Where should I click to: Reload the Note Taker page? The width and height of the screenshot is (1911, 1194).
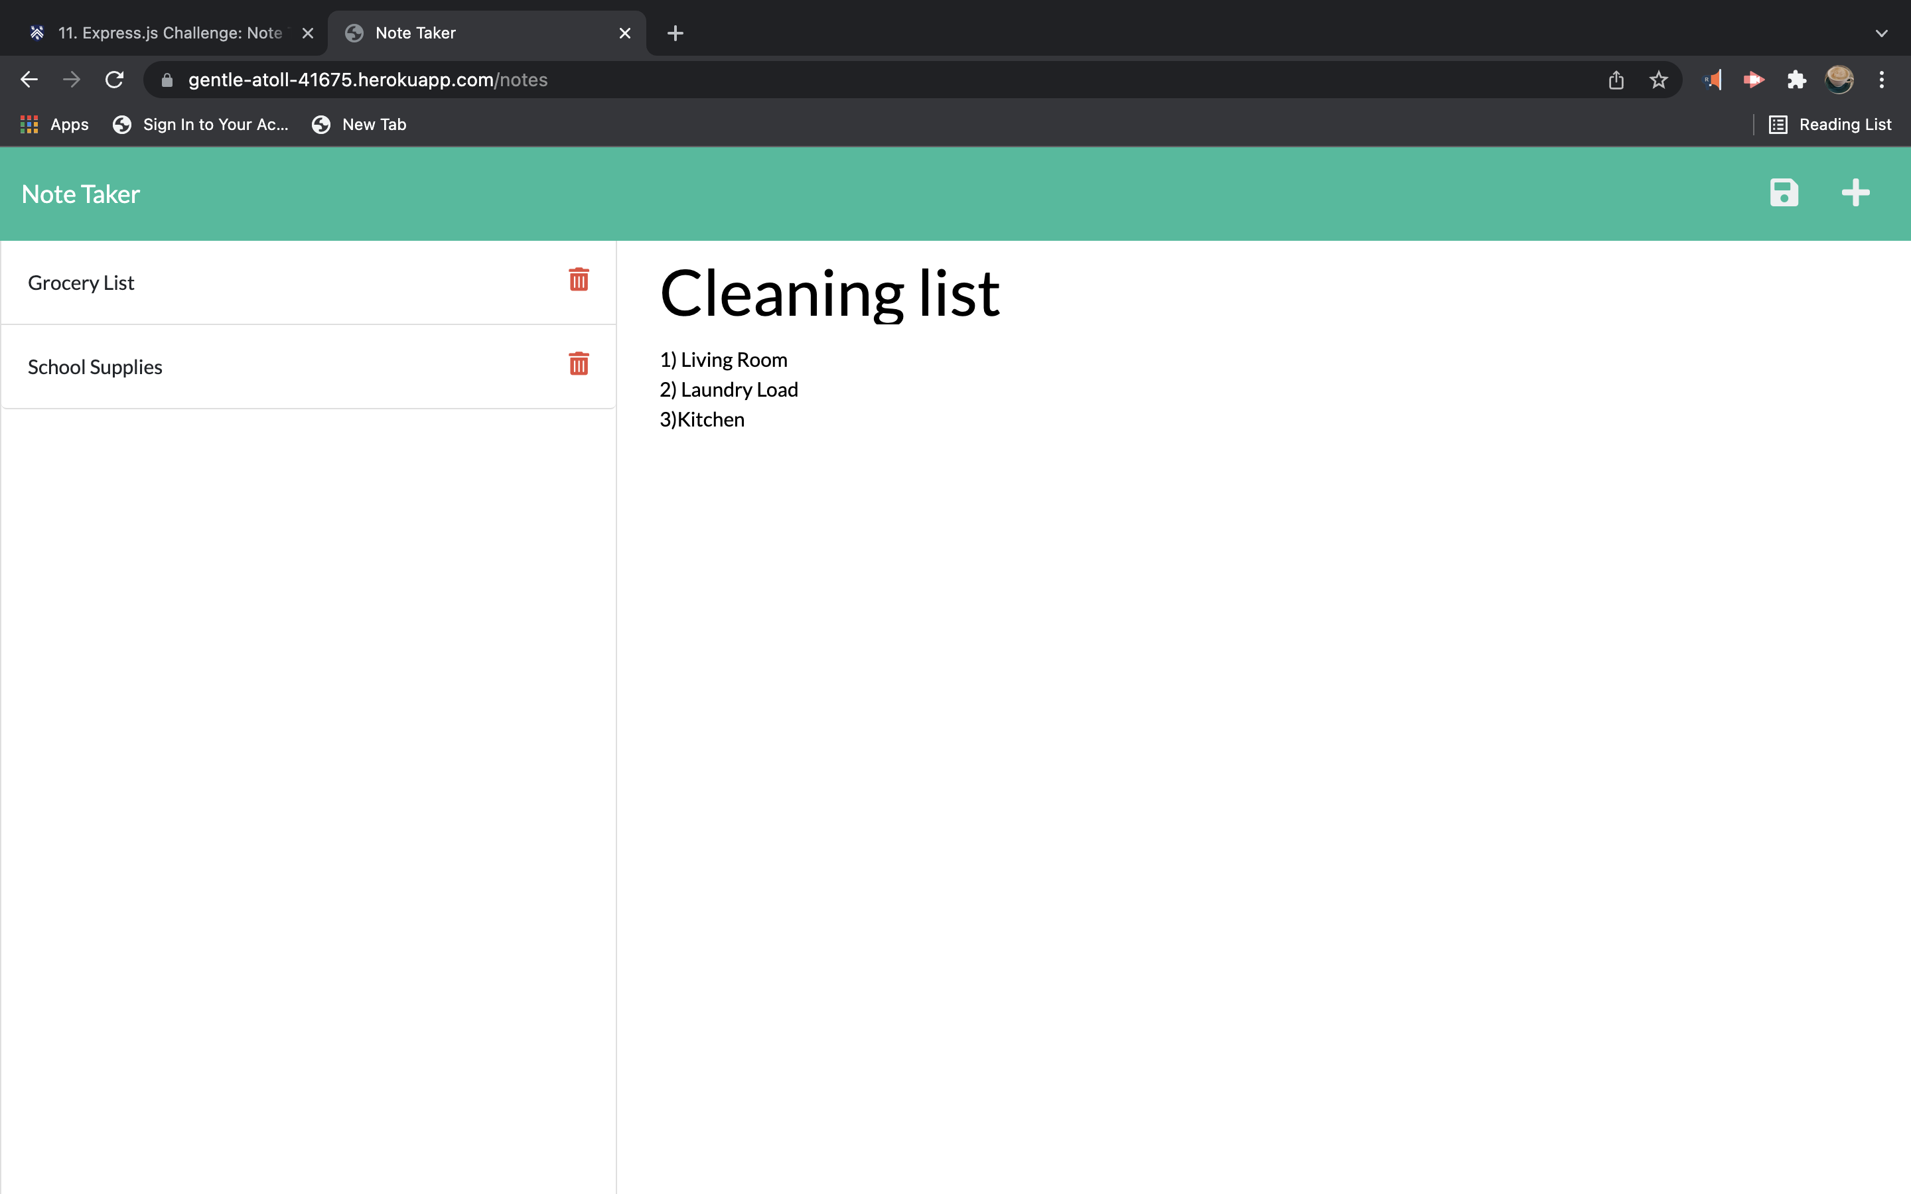pyautogui.click(x=113, y=79)
